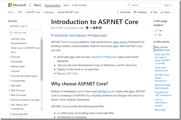This screenshot has height=120, width=181.
Task: Go to ASP.NET Core breadcrumb
Action: click(33, 12)
